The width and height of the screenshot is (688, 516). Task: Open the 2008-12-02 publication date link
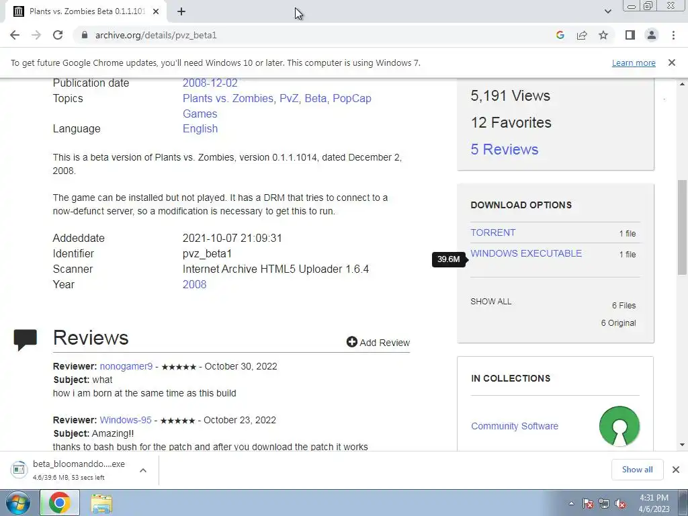click(x=210, y=83)
